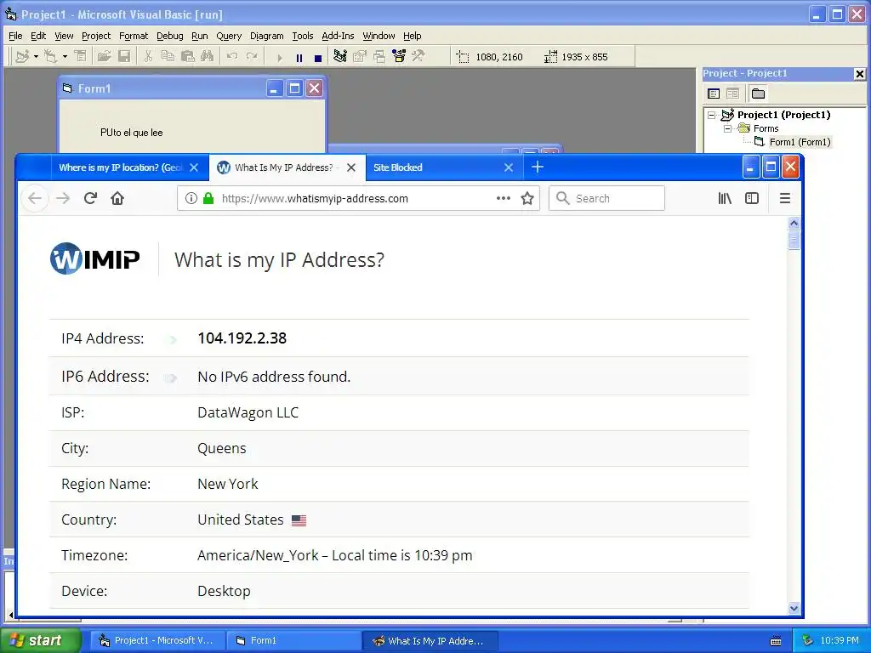Open the Properties Window toolbar icon
The height and width of the screenshot is (653, 871).
pos(360,57)
